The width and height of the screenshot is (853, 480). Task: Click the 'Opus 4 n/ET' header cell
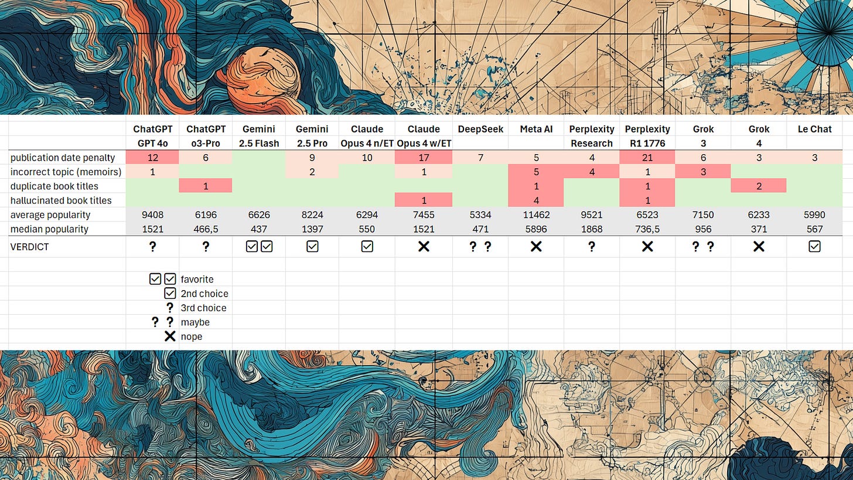(x=367, y=143)
